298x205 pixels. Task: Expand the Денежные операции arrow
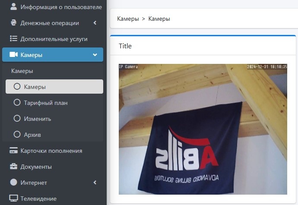pyautogui.click(x=95, y=23)
